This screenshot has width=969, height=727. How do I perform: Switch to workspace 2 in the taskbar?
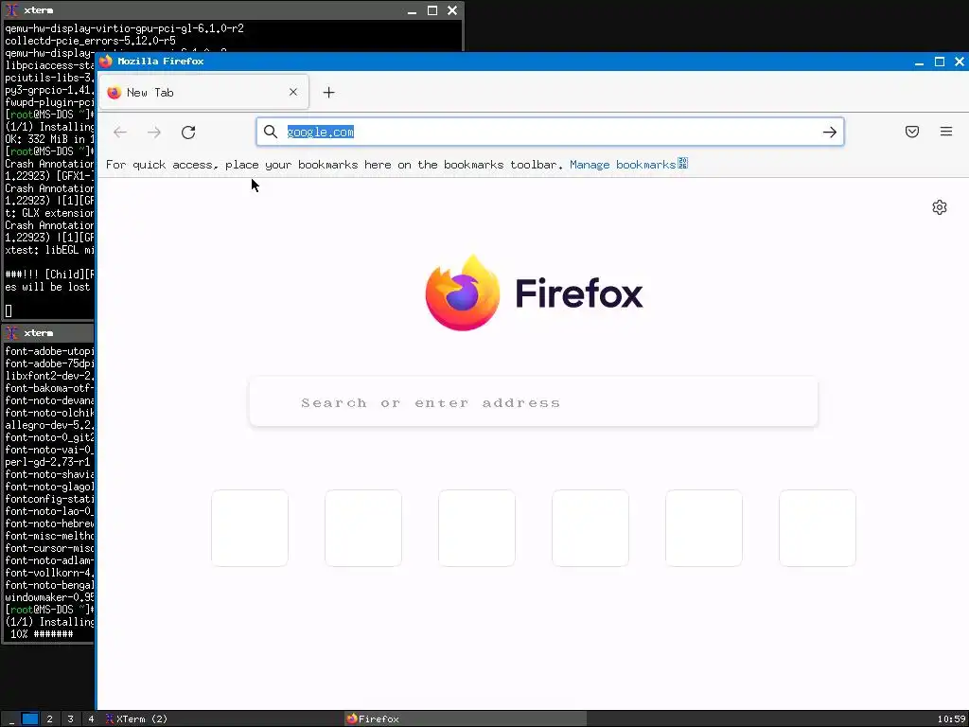click(50, 719)
